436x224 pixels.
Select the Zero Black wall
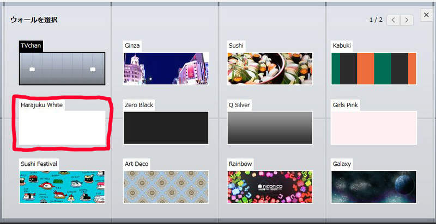coord(166,128)
